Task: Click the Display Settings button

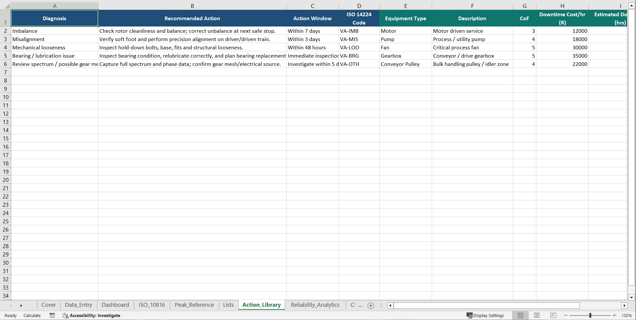Action: pos(485,315)
